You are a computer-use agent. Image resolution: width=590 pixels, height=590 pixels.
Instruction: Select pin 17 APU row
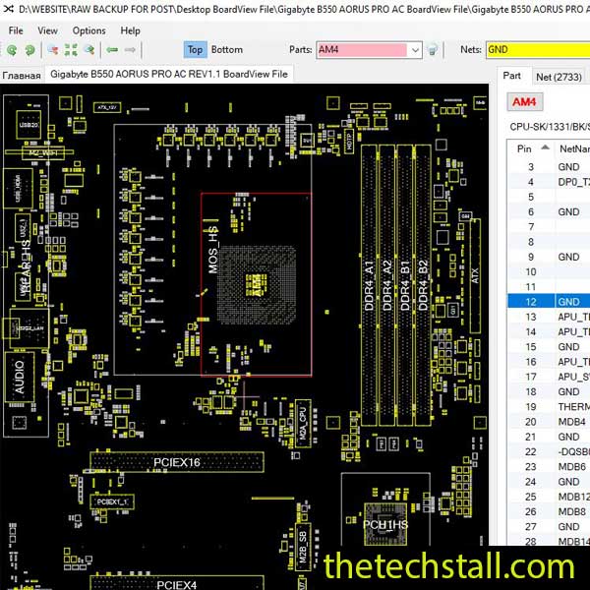pos(549,377)
